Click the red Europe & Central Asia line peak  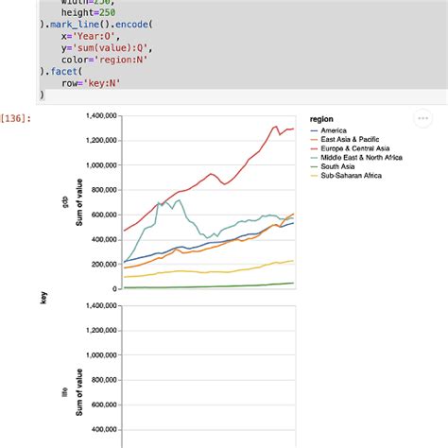coord(276,127)
